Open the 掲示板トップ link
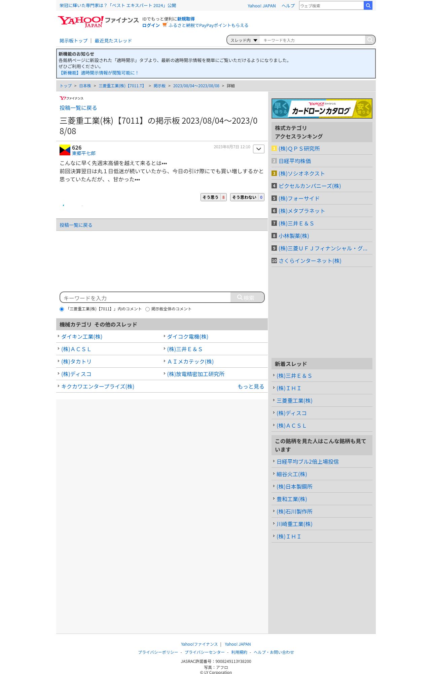Viewport: 432px width, 674px height. click(x=73, y=41)
